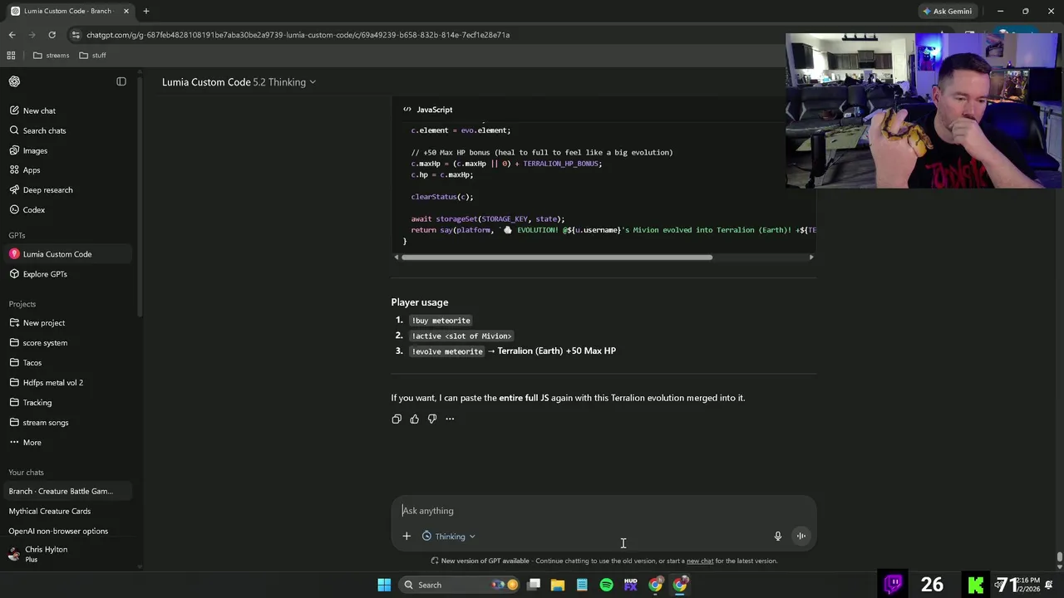Click new chat link in notice
1064x598 pixels.
(x=700, y=561)
